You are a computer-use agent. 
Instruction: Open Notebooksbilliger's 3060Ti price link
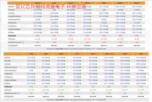tap(60, 80)
